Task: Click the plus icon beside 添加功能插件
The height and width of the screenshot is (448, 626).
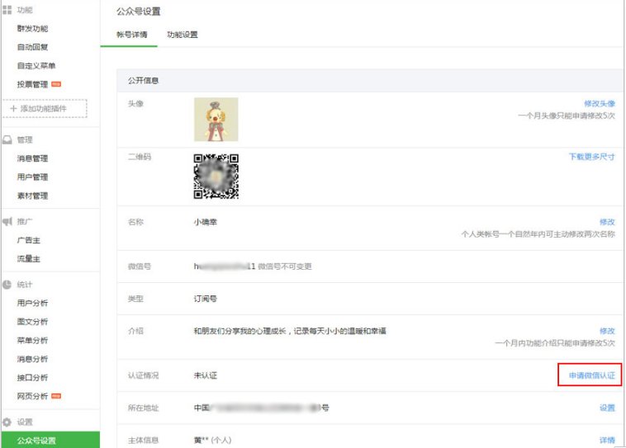Action: tap(13, 109)
